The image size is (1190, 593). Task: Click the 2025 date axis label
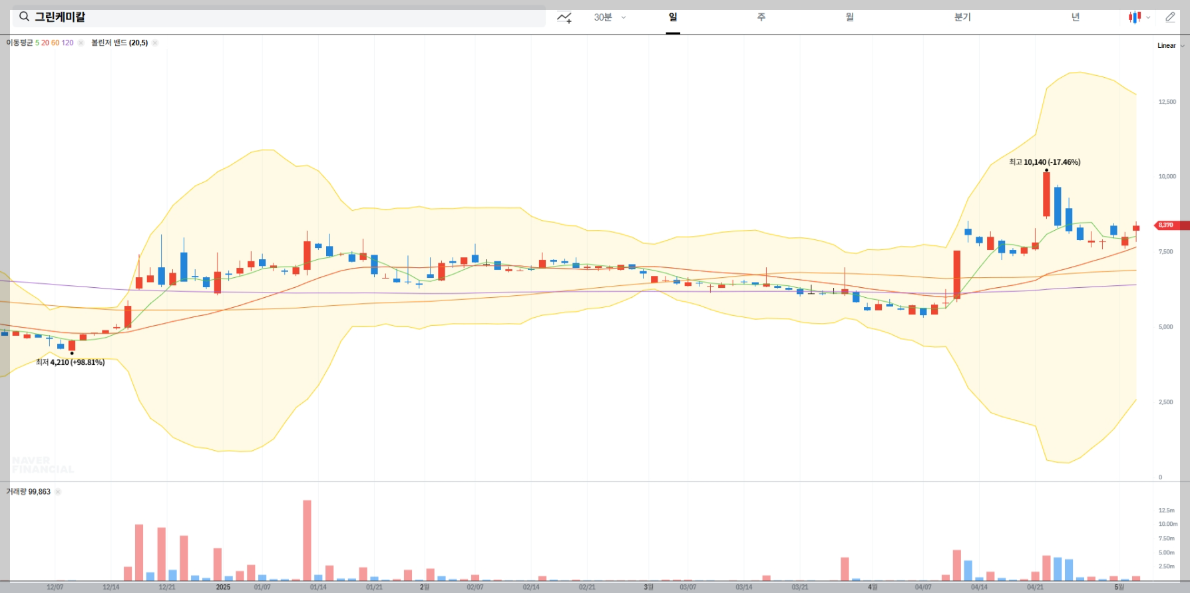(x=223, y=587)
